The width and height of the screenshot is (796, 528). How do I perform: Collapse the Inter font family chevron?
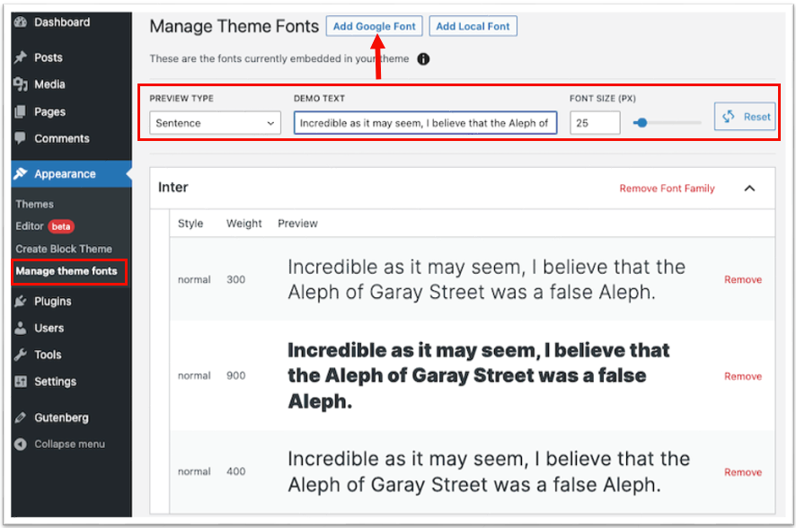tap(749, 189)
